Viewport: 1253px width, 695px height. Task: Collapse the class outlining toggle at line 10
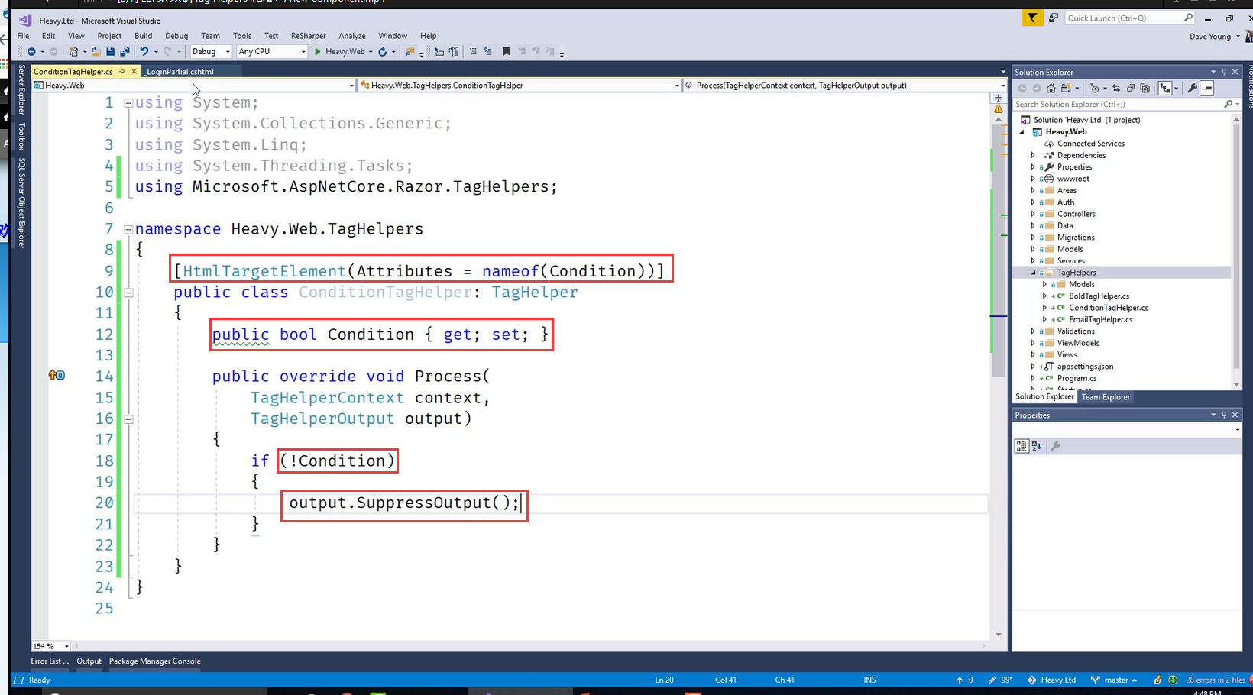click(x=128, y=292)
